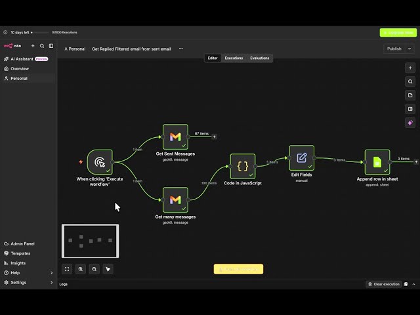Add node with the canvas plus button
420x315 pixels.
coord(410,68)
